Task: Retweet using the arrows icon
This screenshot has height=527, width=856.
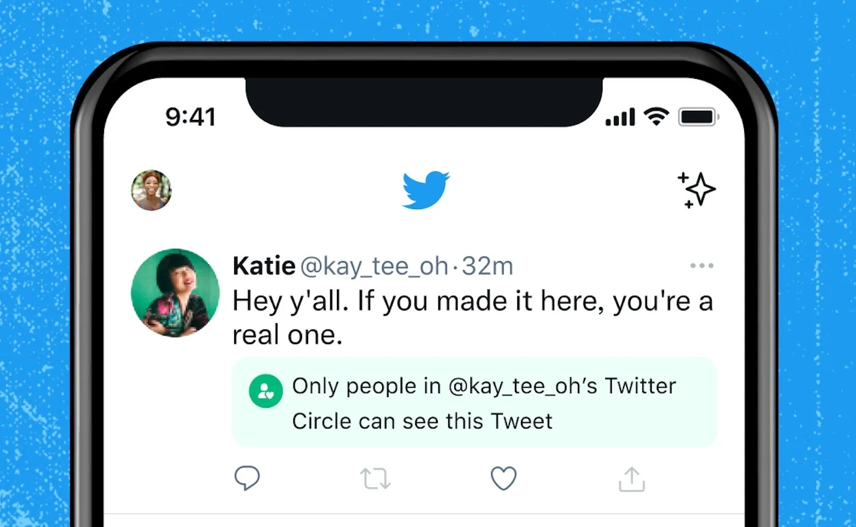Action: 375,479
